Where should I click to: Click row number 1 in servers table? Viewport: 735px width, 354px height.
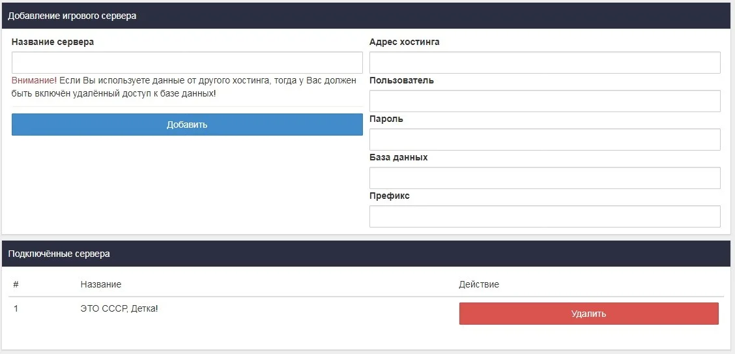coord(16,308)
